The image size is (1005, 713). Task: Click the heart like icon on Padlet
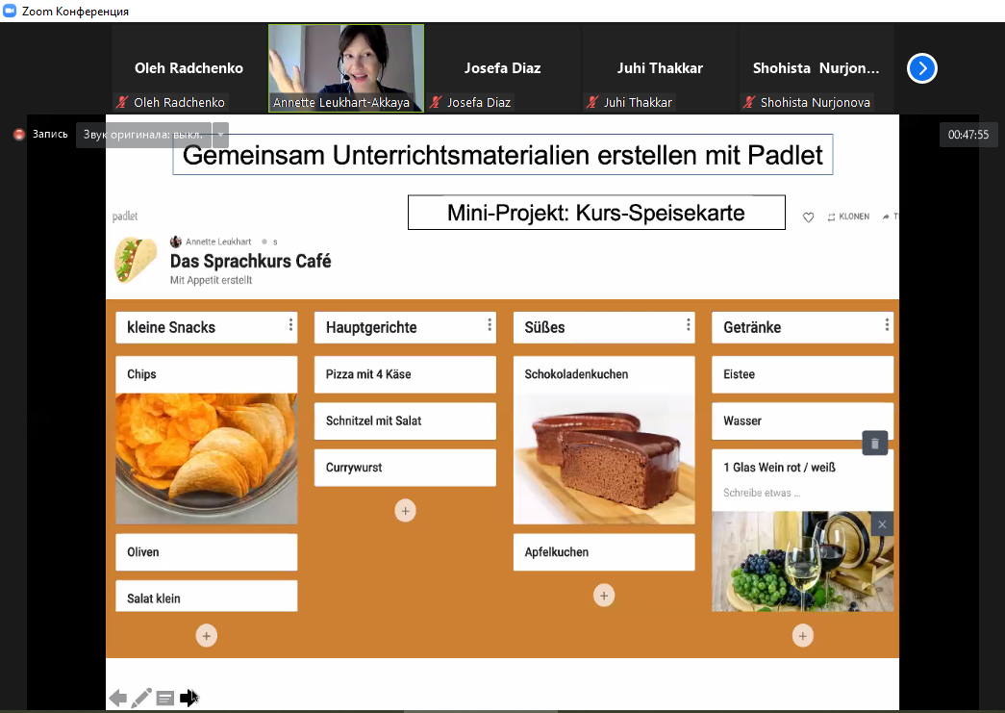pos(808,217)
